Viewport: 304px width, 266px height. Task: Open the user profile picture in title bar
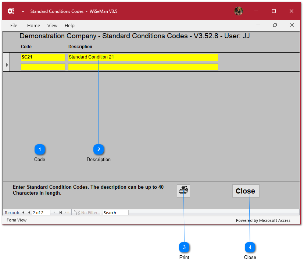click(x=239, y=11)
